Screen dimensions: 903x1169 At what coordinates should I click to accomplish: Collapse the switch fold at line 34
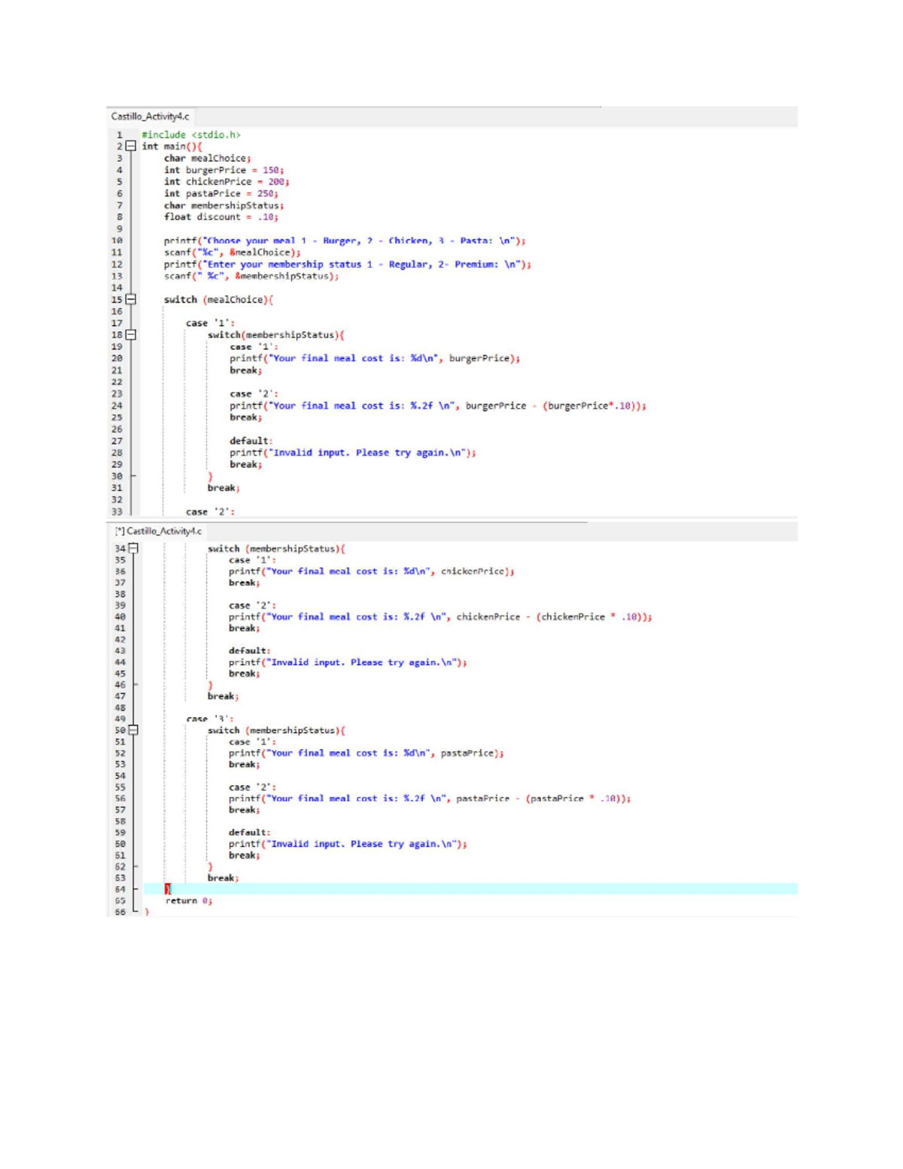click(133, 549)
